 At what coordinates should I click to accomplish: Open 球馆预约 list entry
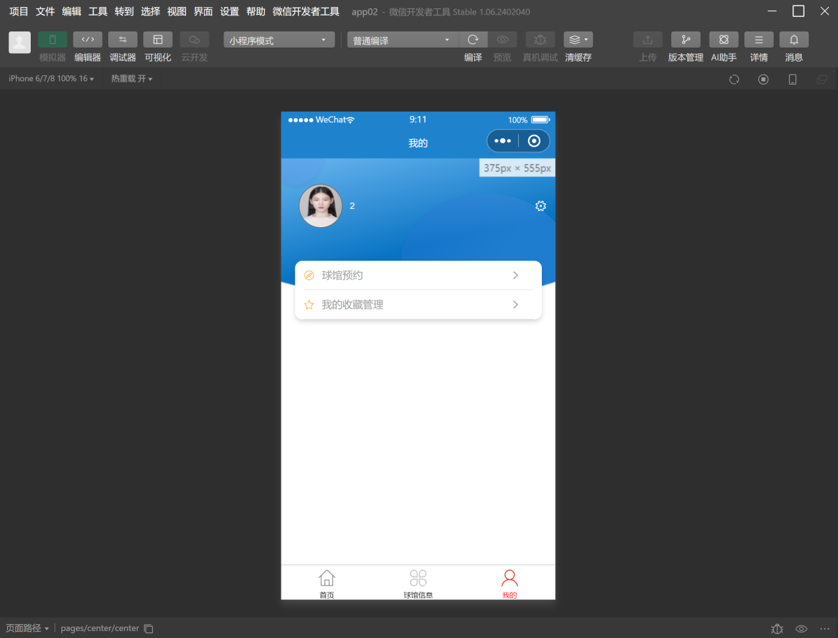click(418, 275)
